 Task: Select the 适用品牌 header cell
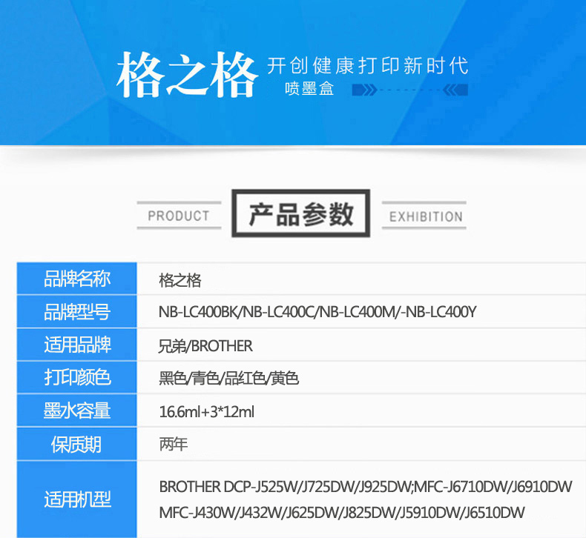76,345
